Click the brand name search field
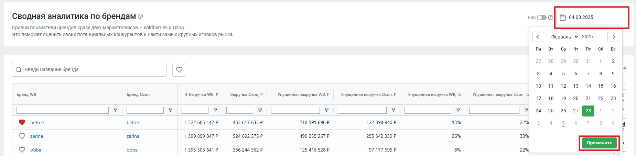The image size is (636, 156). click(89, 70)
